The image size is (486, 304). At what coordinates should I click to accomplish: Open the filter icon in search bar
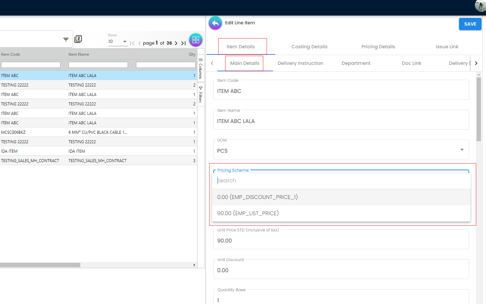(x=66, y=40)
